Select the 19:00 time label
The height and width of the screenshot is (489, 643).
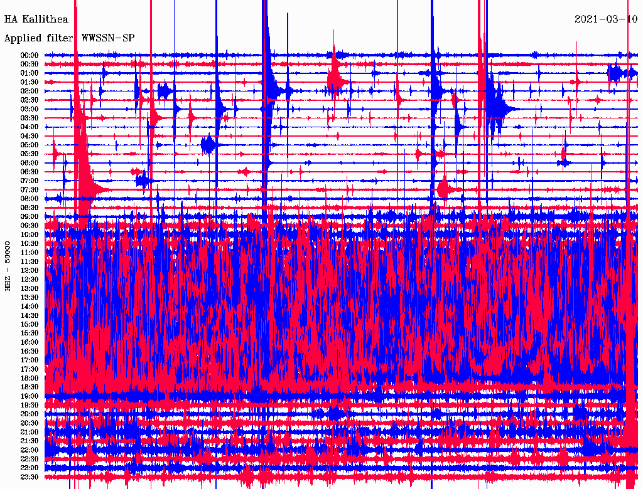coord(30,396)
